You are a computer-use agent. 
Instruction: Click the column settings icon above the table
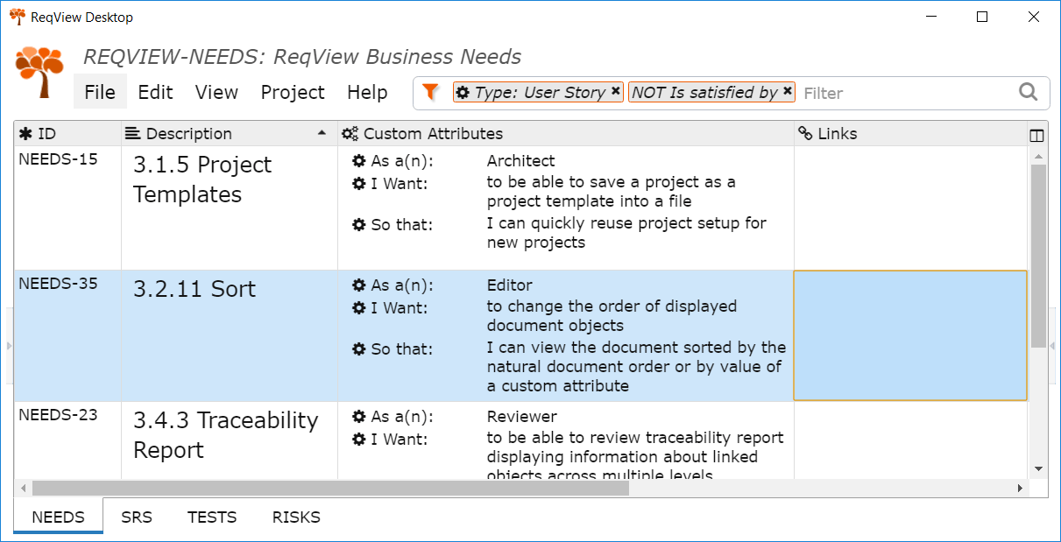(x=1036, y=134)
